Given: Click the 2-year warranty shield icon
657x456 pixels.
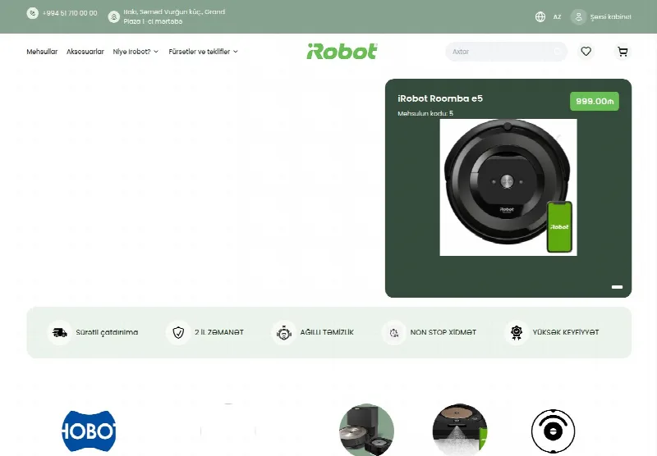Looking at the screenshot, I should (178, 333).
